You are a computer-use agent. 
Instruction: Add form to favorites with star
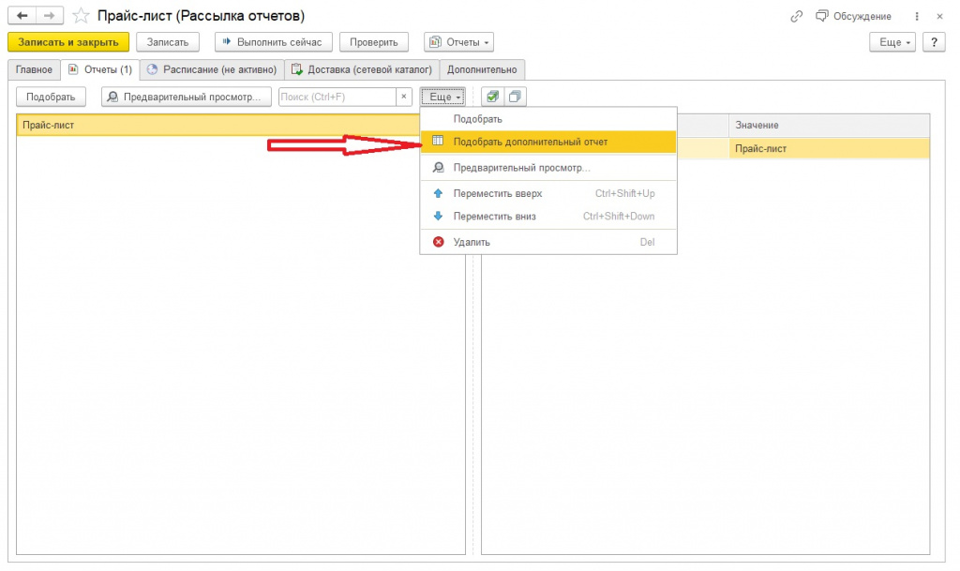pyautogui.click(x=81, y=16)
